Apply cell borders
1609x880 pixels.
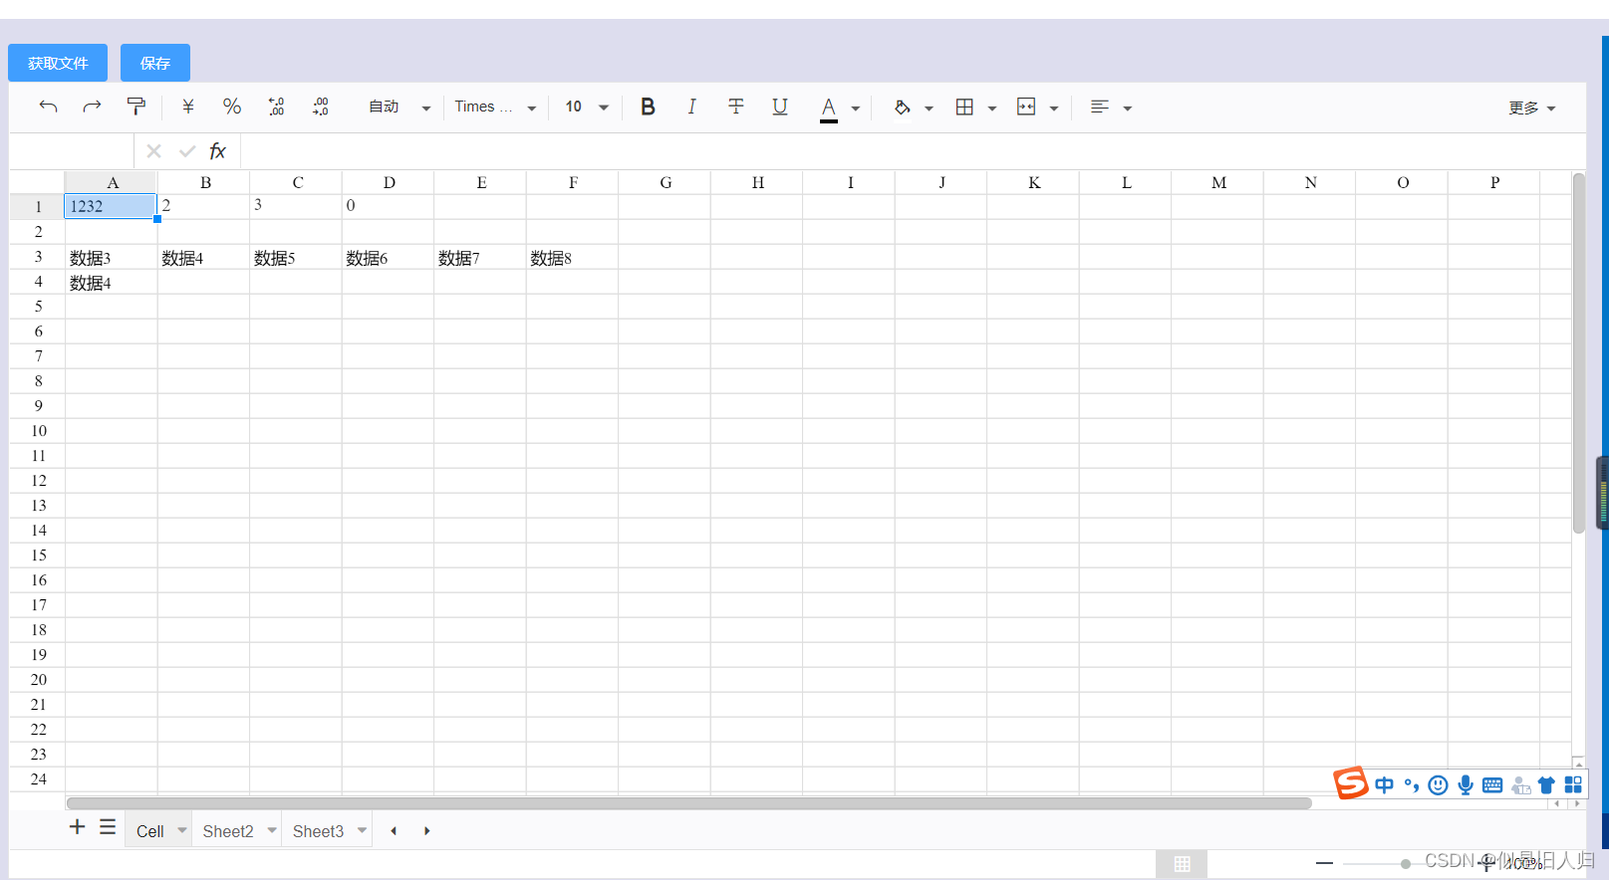click(964, 107)
